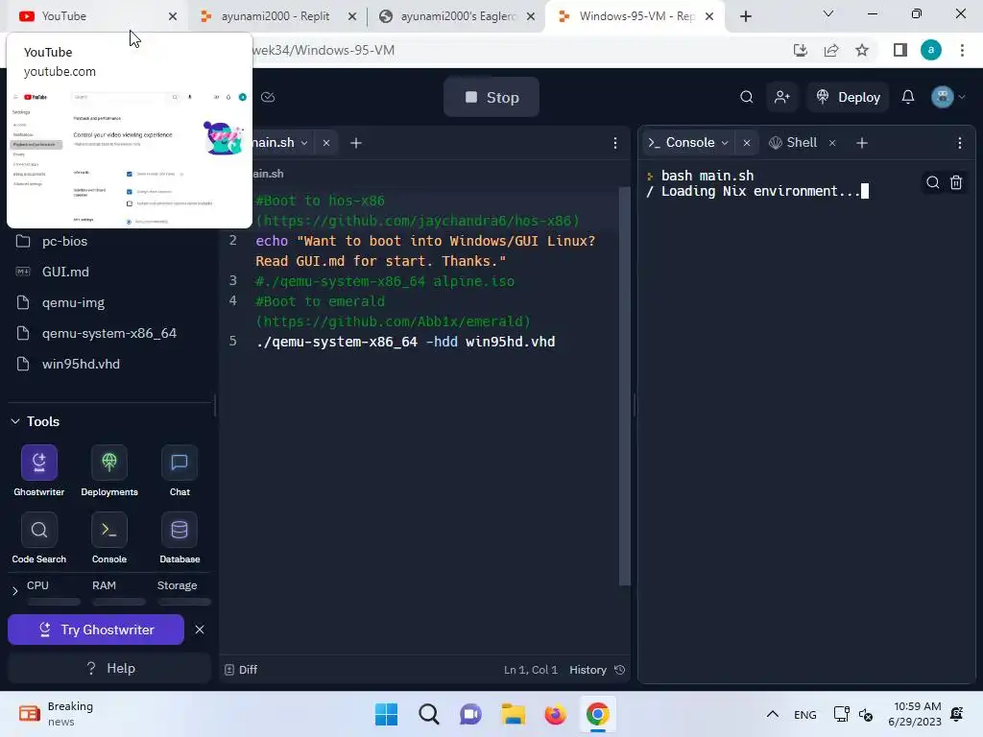
Task: Click the Deploy button
Action: point(848,97)
